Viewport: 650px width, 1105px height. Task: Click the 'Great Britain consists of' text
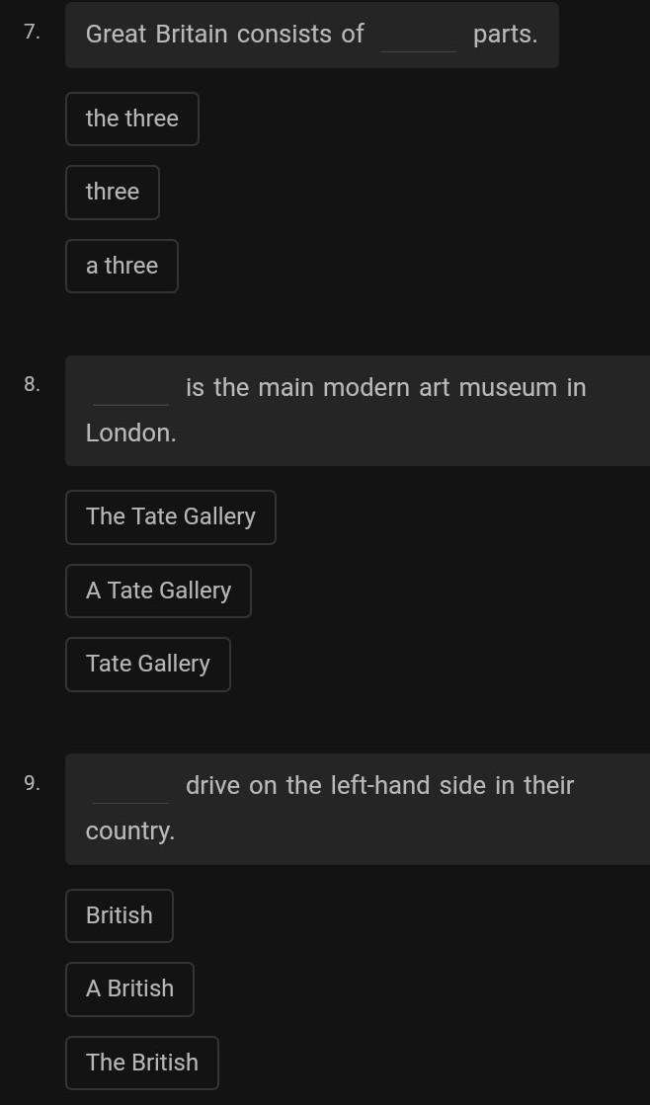(225, 35)
